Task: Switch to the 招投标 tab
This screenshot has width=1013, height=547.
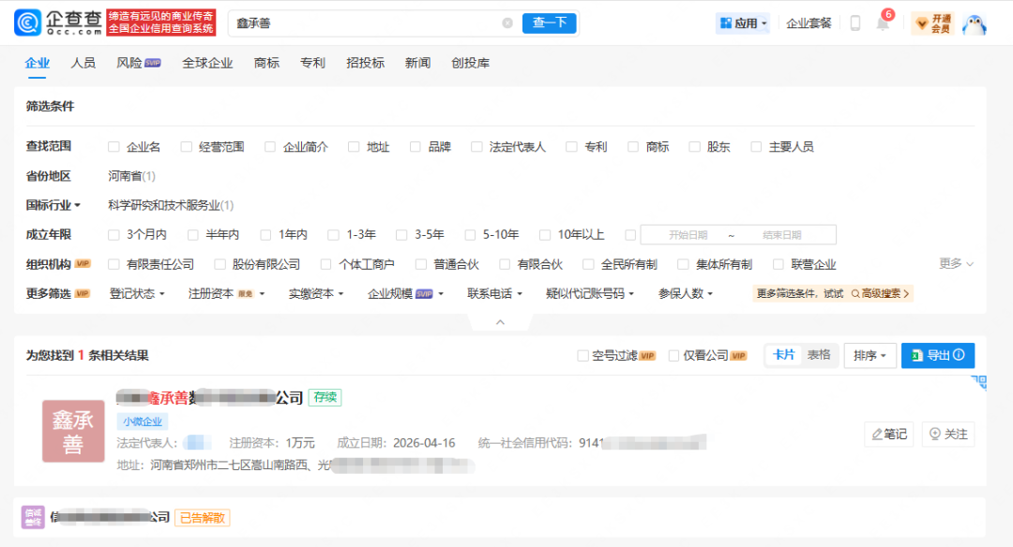Action: pyautogui.click(x=365, y=63)
